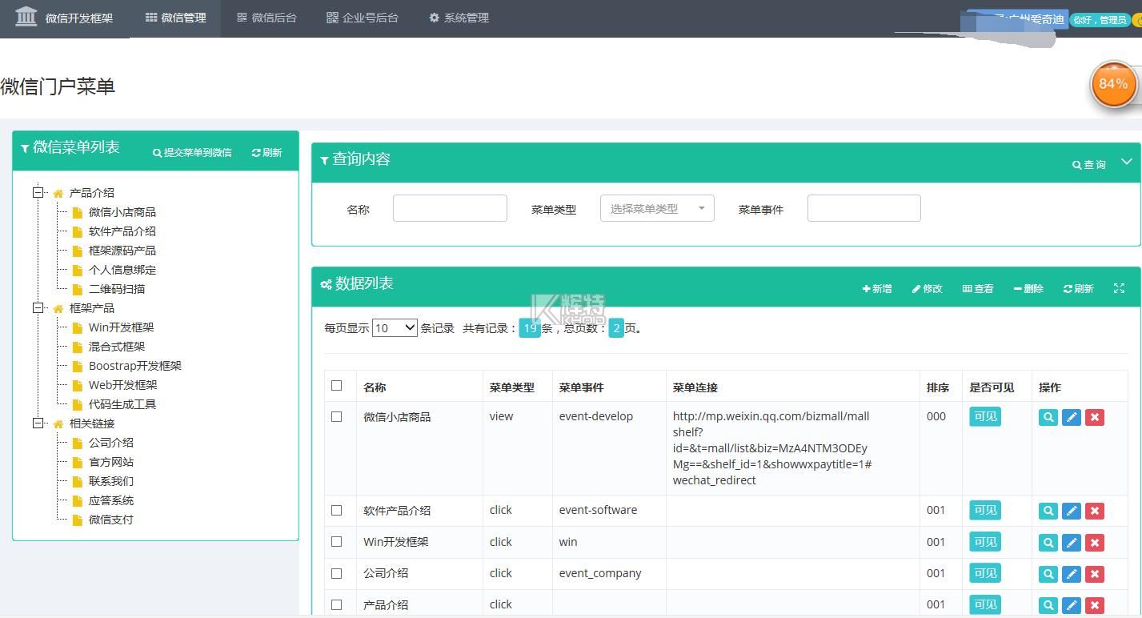Toggle the select-all checkbox in table header

tap(336, 386)
